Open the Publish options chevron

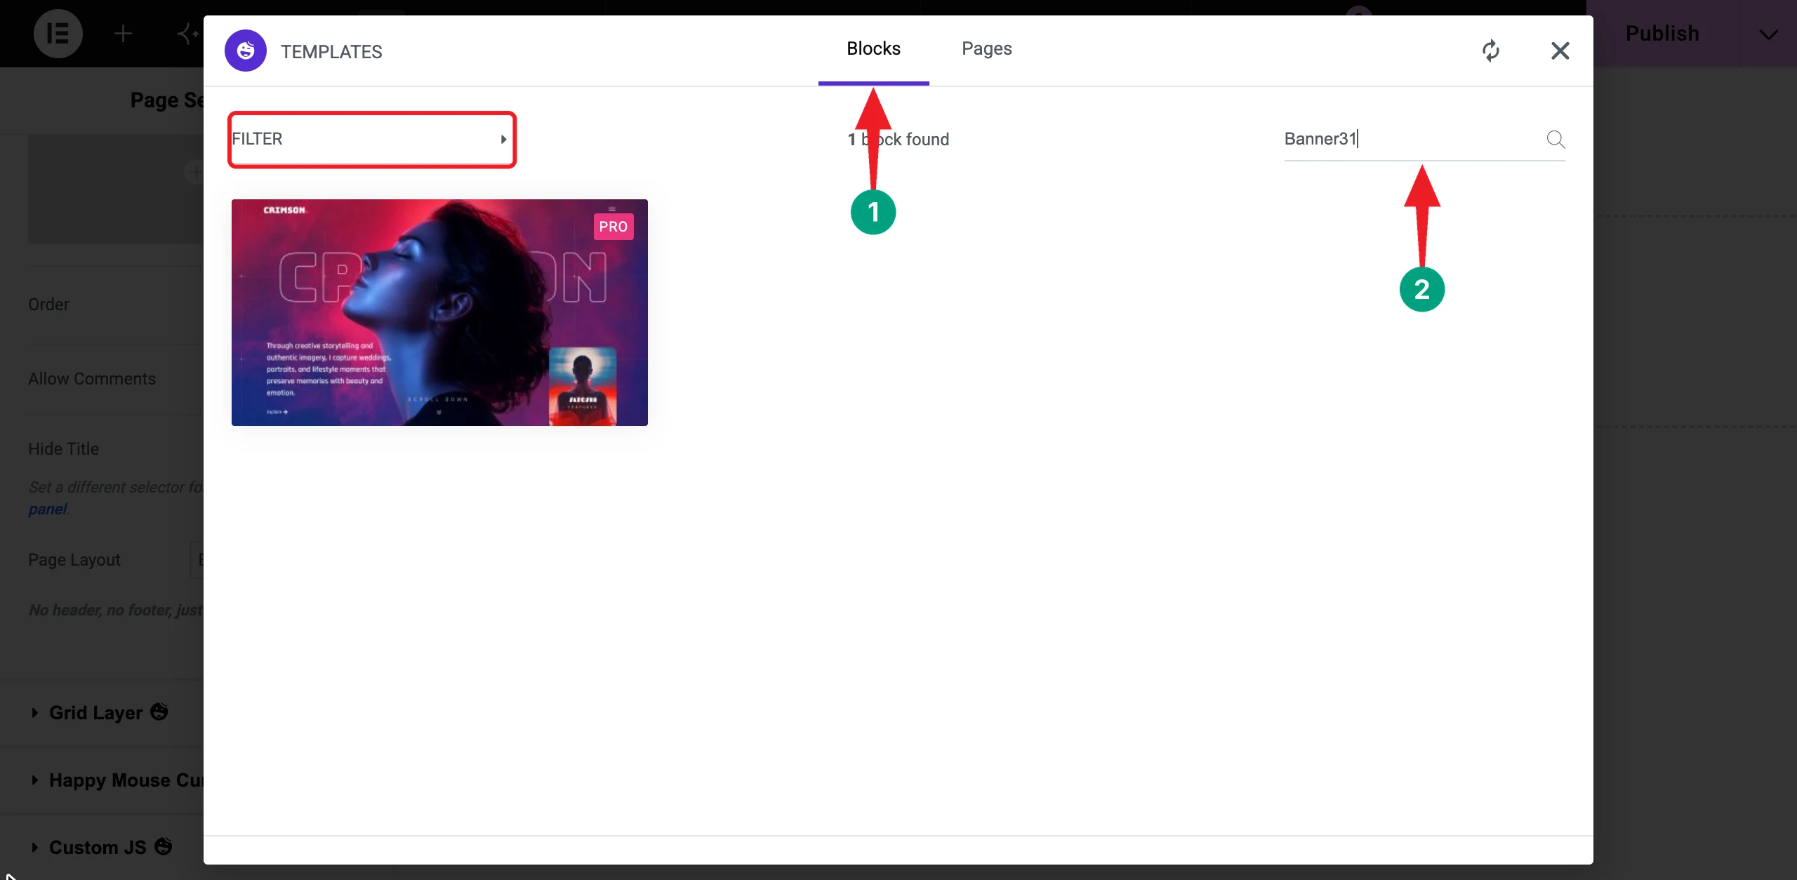coord(1768,34)
